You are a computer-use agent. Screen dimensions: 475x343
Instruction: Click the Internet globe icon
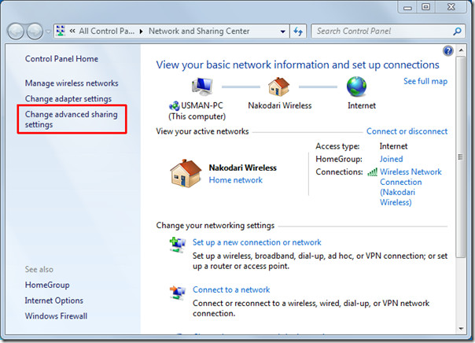(357, 87)
